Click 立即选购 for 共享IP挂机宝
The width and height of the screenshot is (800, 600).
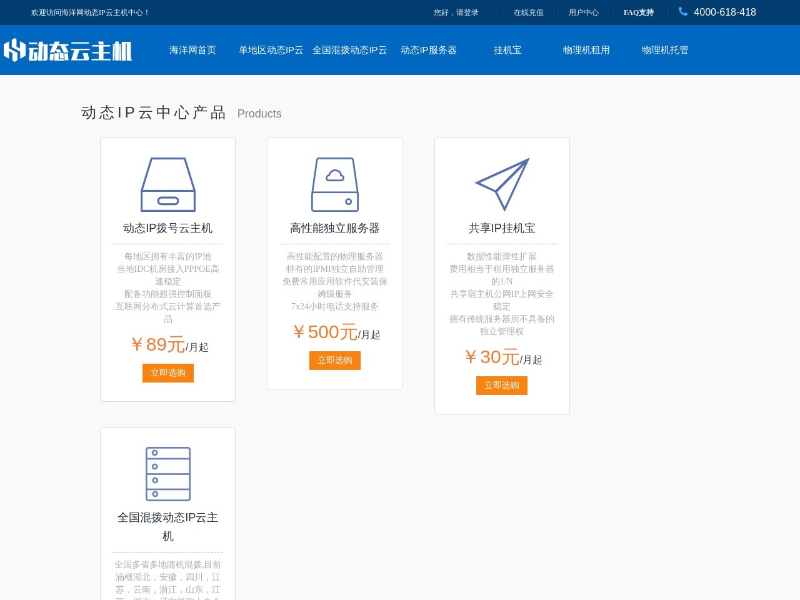[x=502, y=385]
